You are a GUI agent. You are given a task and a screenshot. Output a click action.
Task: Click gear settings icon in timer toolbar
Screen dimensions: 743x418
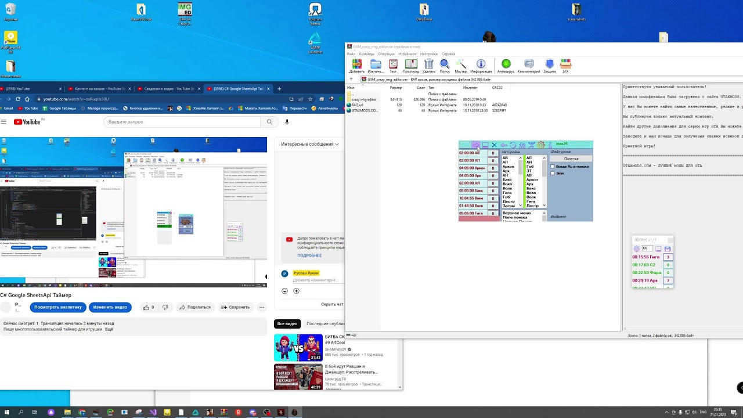coord(541,145)
